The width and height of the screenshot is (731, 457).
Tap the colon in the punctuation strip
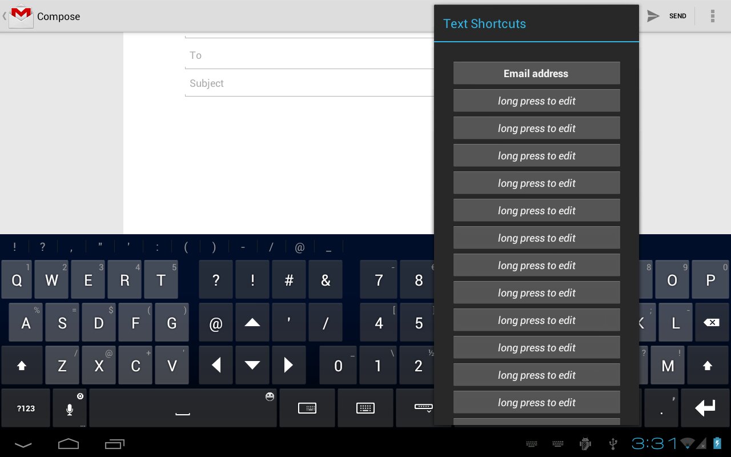[157, 247]
